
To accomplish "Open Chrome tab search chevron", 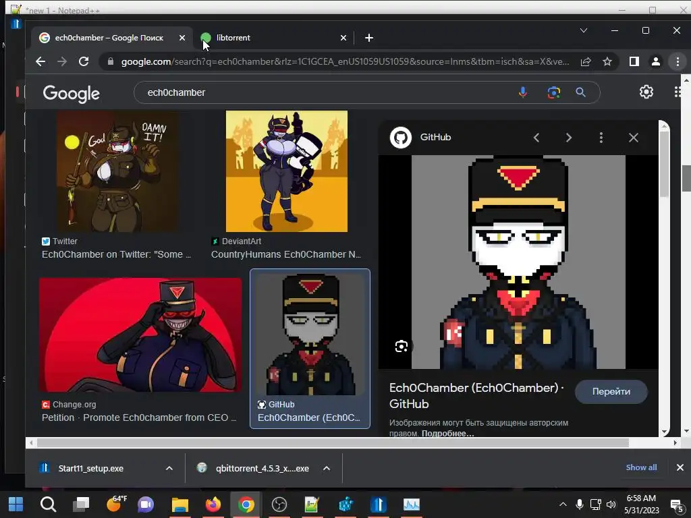I will pyautogui.click(x=584, y=30).
